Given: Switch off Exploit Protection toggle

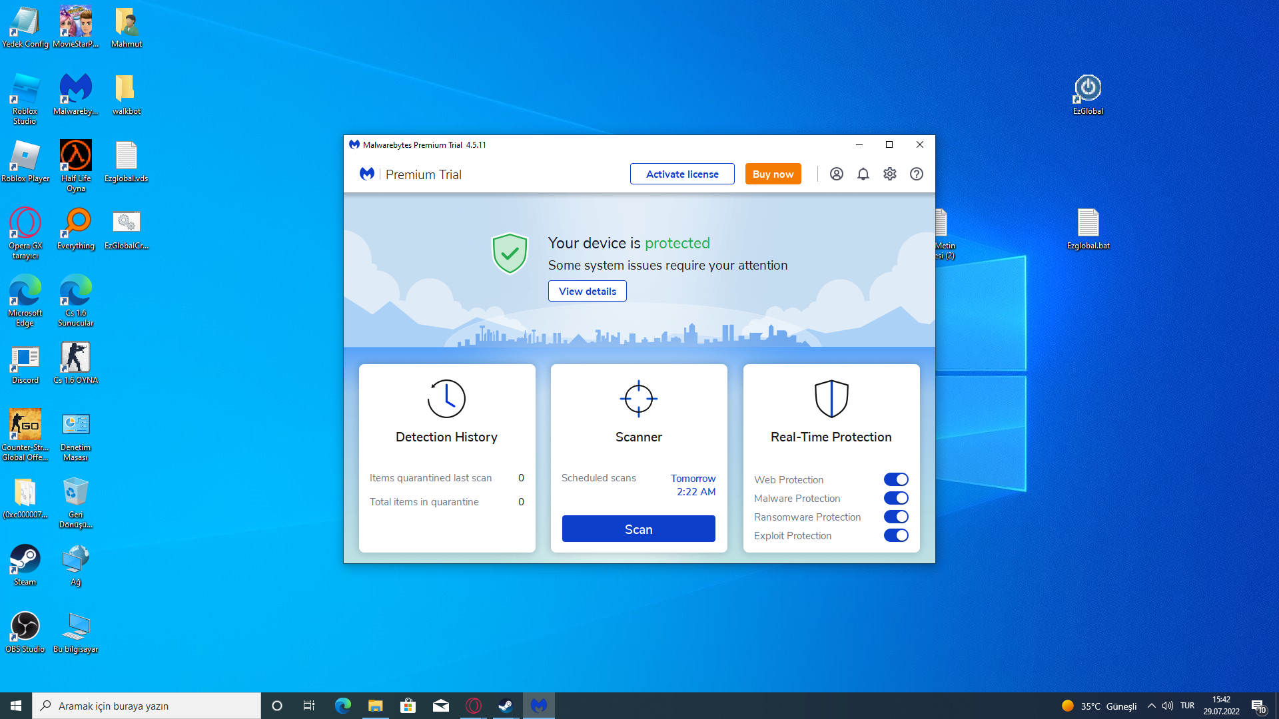Looking at the screenshot, I should [896, 535].
